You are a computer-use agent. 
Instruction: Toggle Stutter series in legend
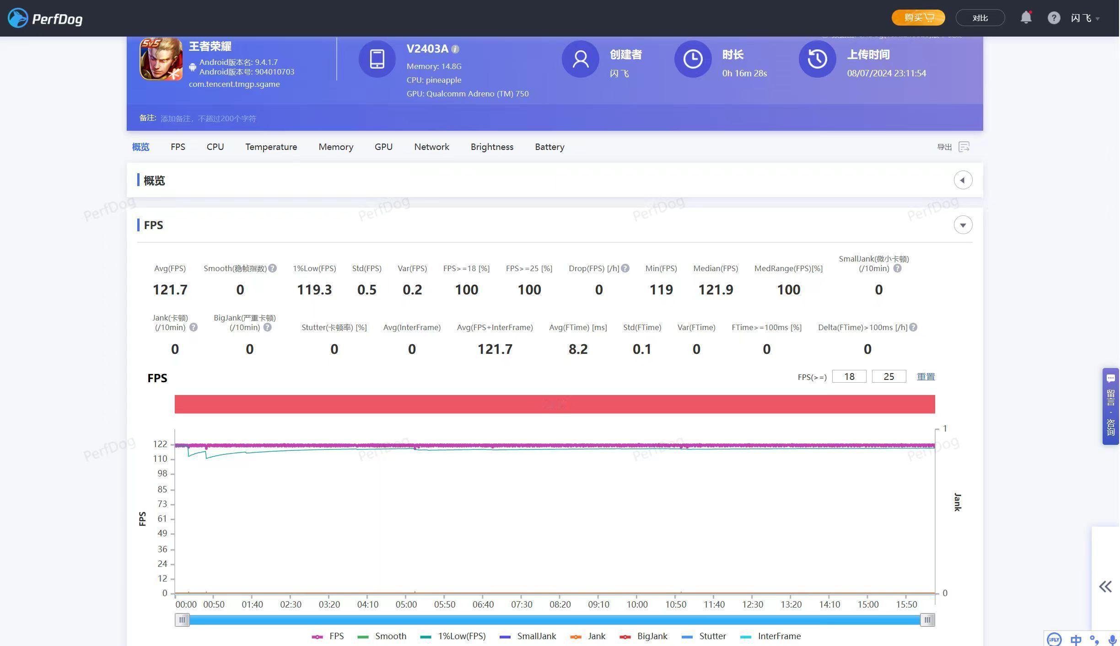tap(704, 636)
